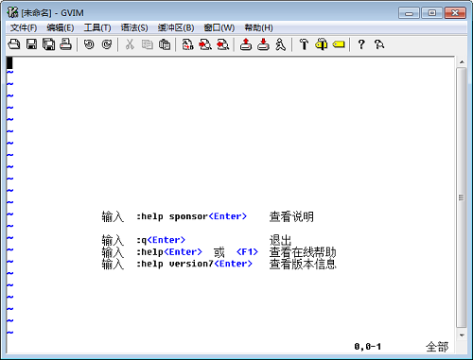The width and height of the screenshot is (473, 360).
Task: Open the 缓冲区(B) menu
Action: pos(176,28)
